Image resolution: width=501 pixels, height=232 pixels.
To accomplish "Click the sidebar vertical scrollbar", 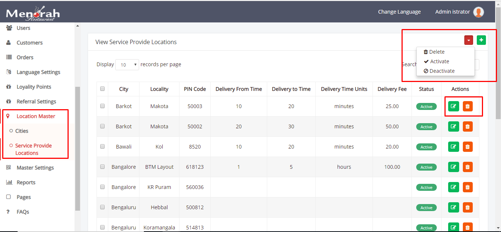I will tap(77, 147).
